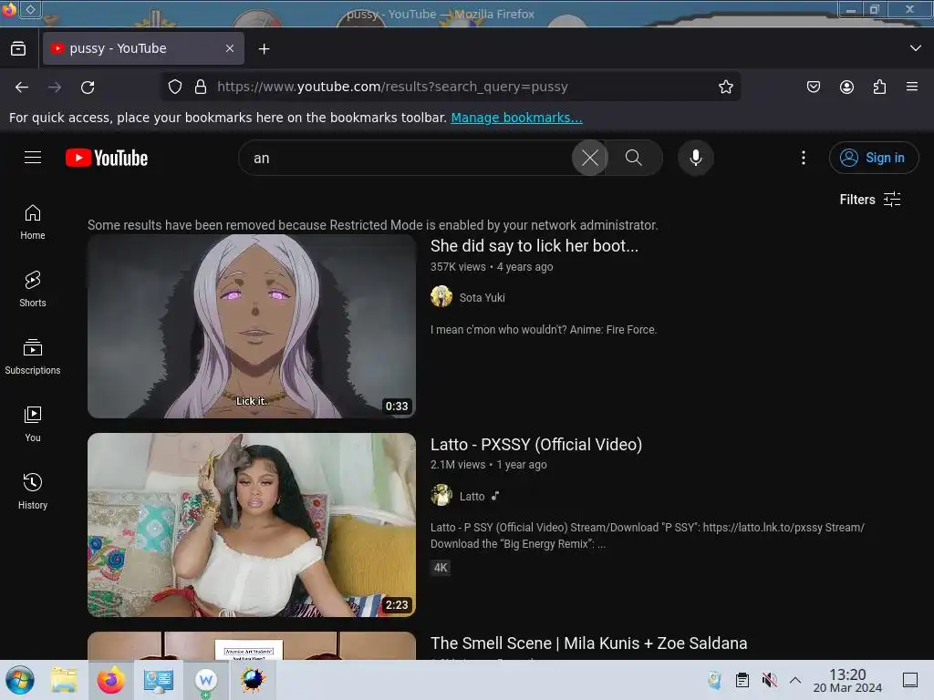Open the search Filters panel
Viewport: 934px width, 700px height.
(869, 200)
